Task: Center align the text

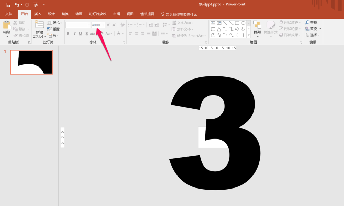Action: point(137,34)
